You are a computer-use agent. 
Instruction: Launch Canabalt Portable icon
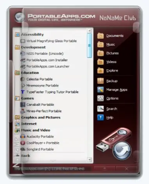coord(23,105)
